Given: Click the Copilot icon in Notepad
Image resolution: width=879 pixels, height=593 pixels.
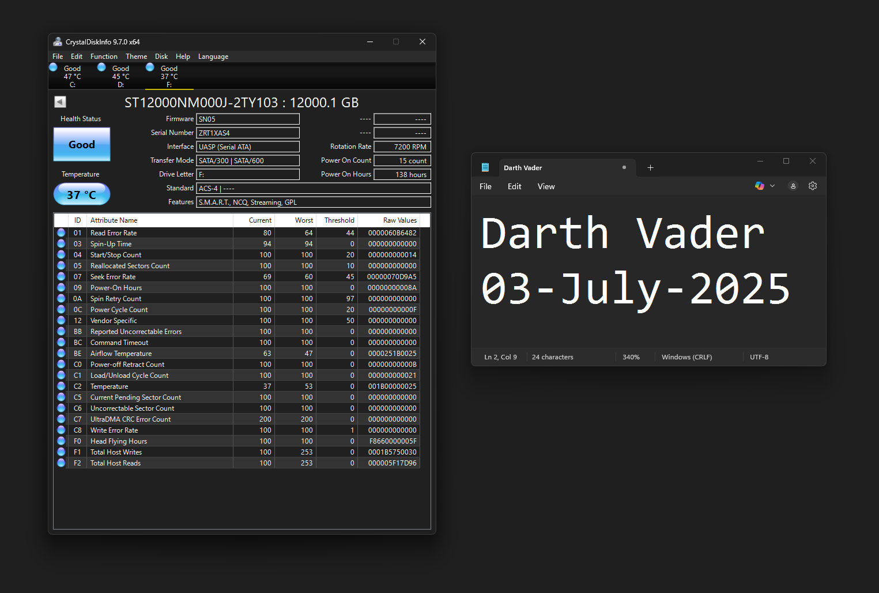Looking at the screenshot, I should point(760,186).
